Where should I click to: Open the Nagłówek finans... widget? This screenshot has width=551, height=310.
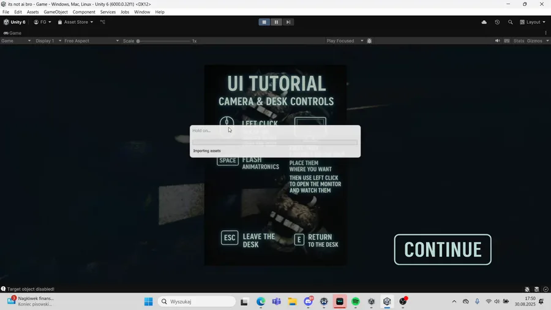pos(30,301)
